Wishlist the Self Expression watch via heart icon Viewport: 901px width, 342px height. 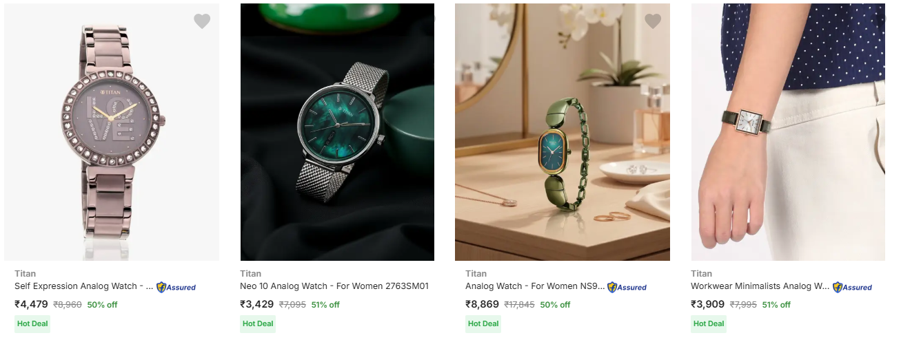tap(202, 21)
